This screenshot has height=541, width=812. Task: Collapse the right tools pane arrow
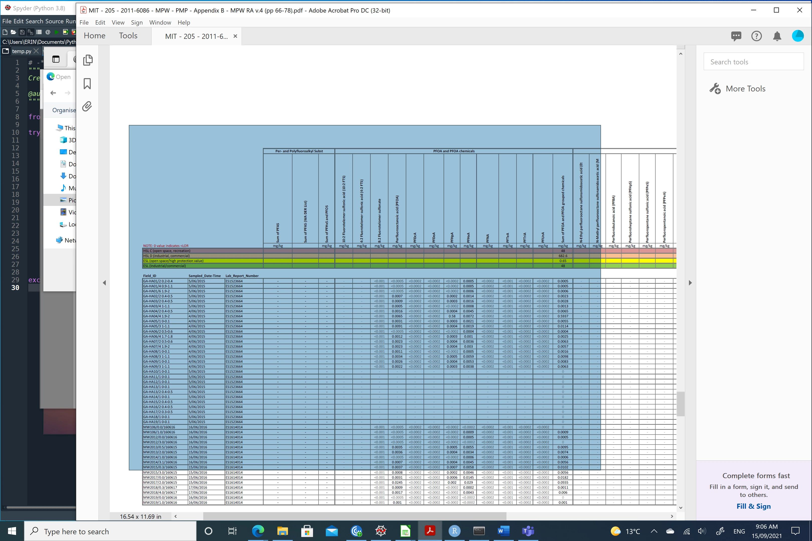click(x=690, y=283)
